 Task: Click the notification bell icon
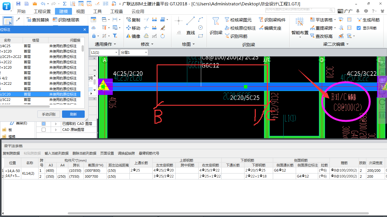pyautogui.click(x=358, y=11)
